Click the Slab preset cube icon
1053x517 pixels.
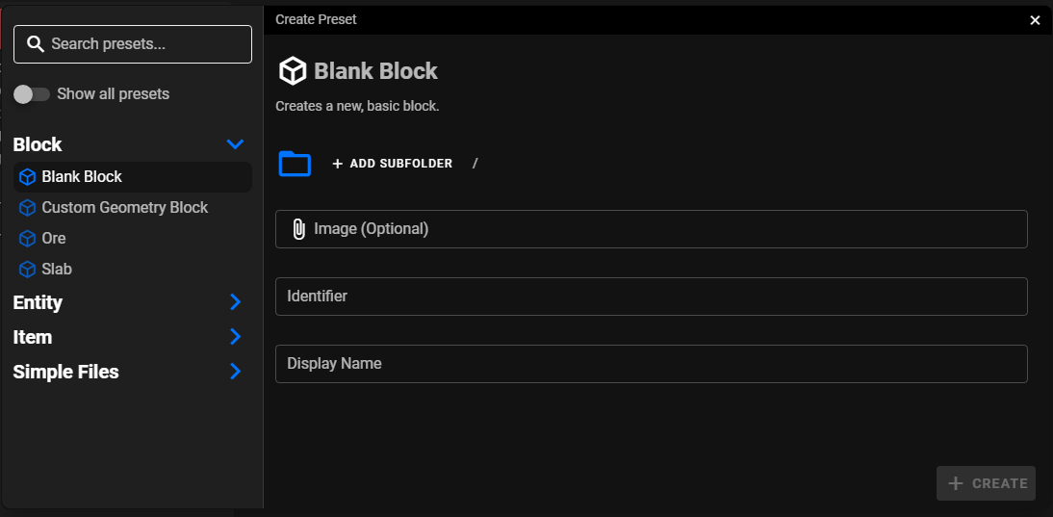click(x=27, y=270)
